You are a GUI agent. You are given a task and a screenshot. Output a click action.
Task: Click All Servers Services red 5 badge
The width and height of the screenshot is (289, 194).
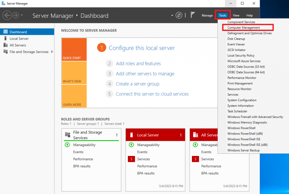[x=195, y=159]
